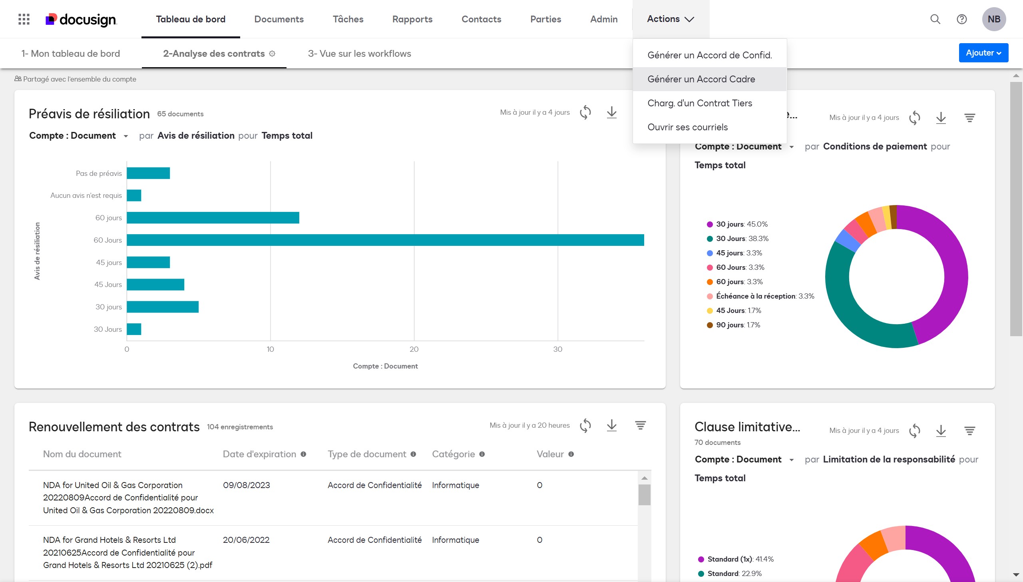Click info icon next to Catégorie
The height and width of the screenshot is (582, 1023).
[482, 454]
